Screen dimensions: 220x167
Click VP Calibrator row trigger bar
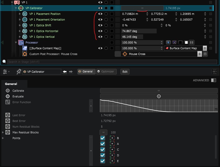pos(142,8)
